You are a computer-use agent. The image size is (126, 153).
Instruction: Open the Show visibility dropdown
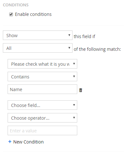[x=38, y=35]
